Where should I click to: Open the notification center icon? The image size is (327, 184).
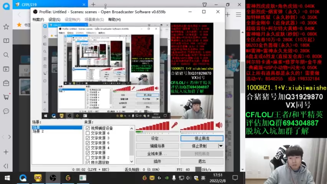235,178
